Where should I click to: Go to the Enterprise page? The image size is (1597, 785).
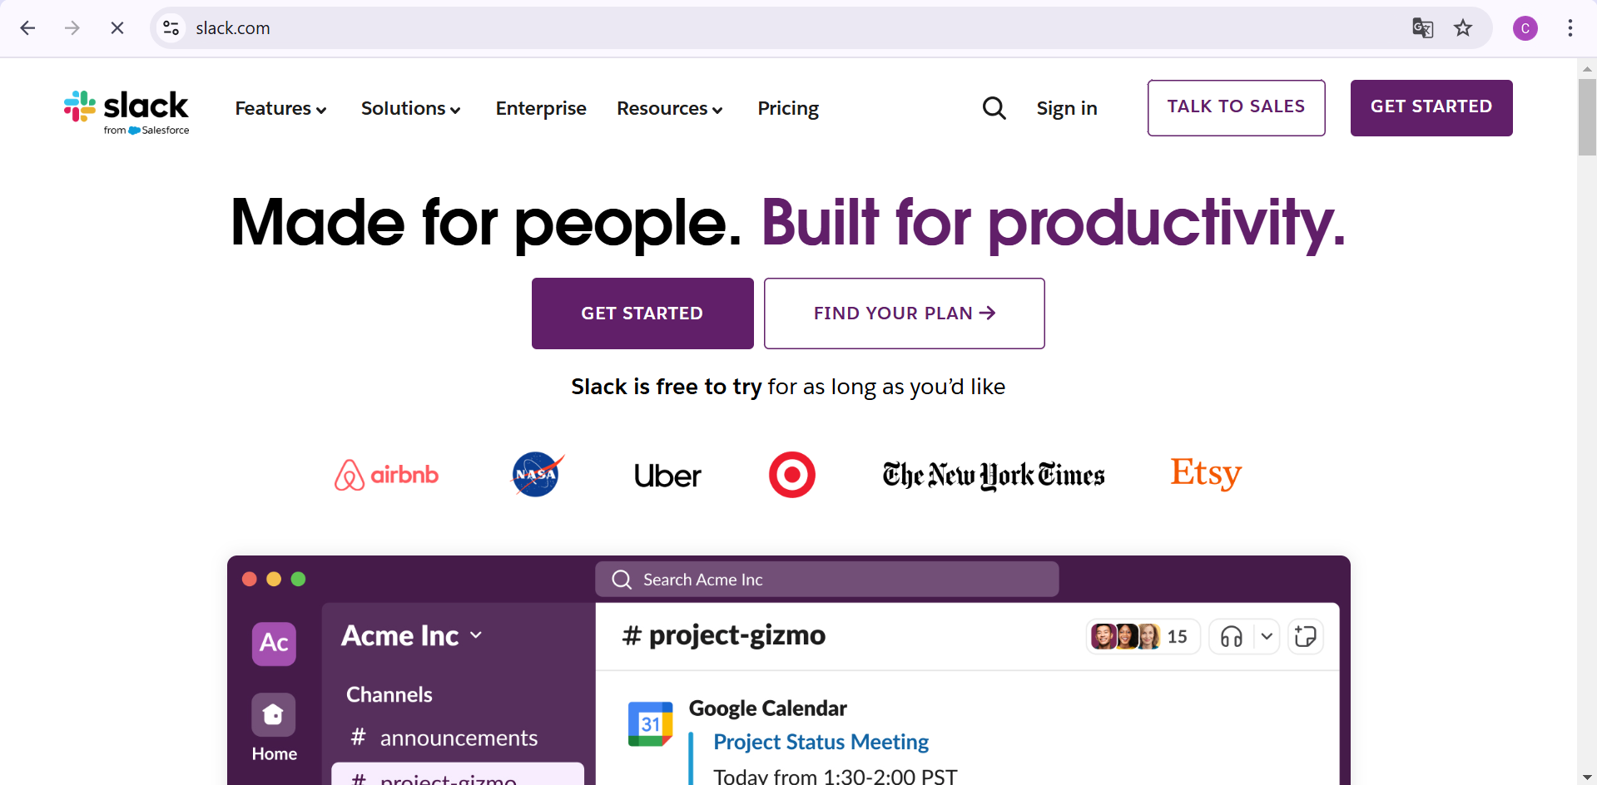point(541,108)
